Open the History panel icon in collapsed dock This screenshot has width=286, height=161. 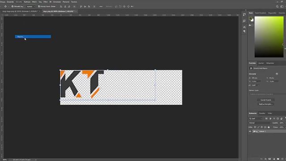click(x=244, y=15)
